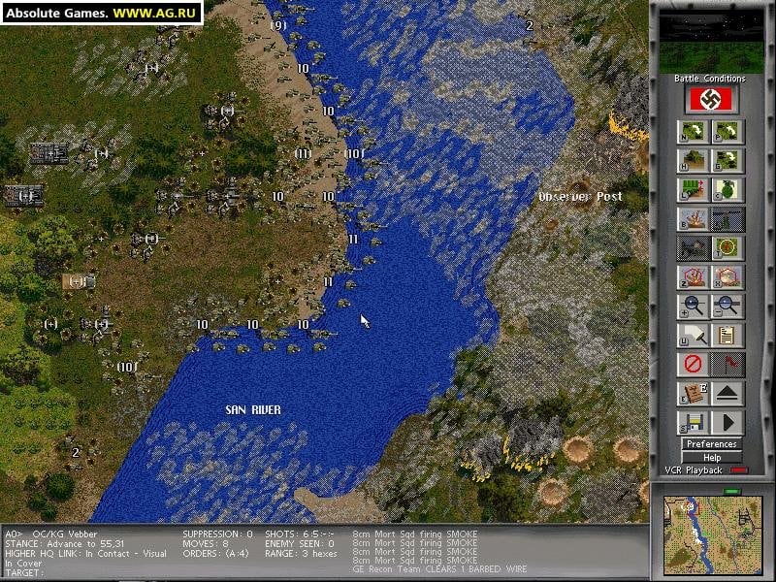Open the Preferences button

[711, 444]
